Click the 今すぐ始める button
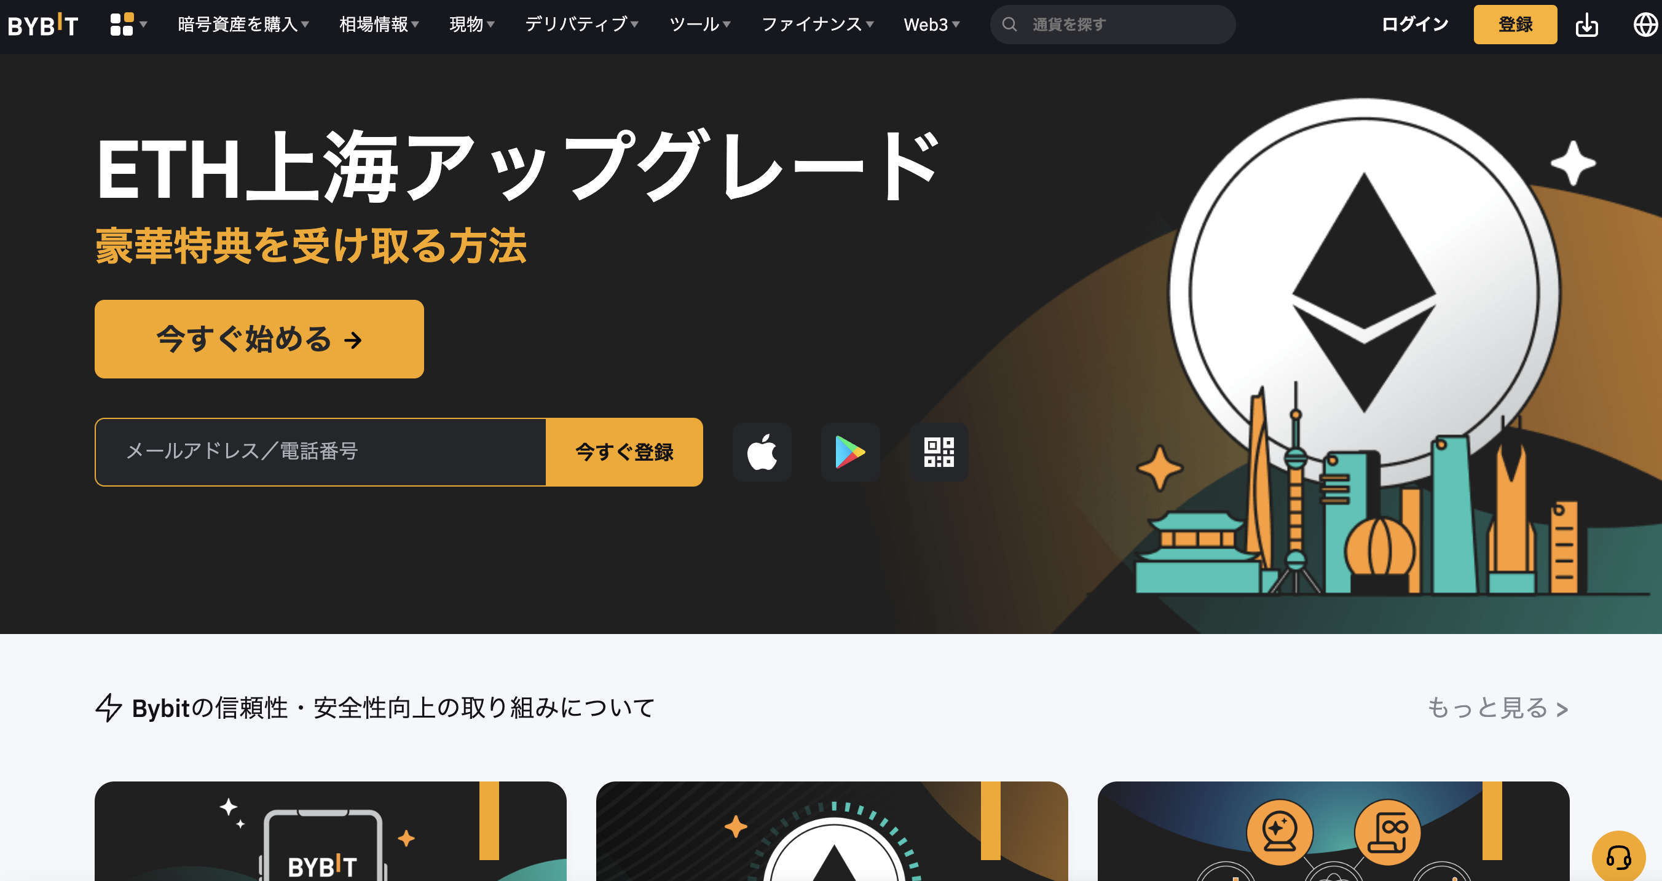Screen dimensions: 1662x881 [x=259, y=339]
